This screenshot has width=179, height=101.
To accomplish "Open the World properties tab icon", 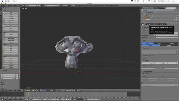I will pos(151,24).
